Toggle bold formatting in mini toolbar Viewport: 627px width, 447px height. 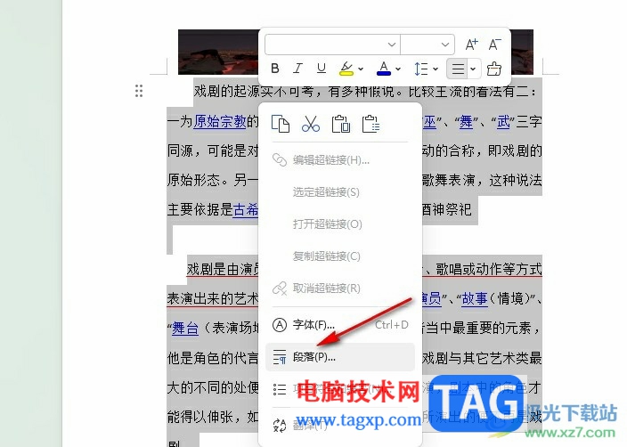[274, 69]
